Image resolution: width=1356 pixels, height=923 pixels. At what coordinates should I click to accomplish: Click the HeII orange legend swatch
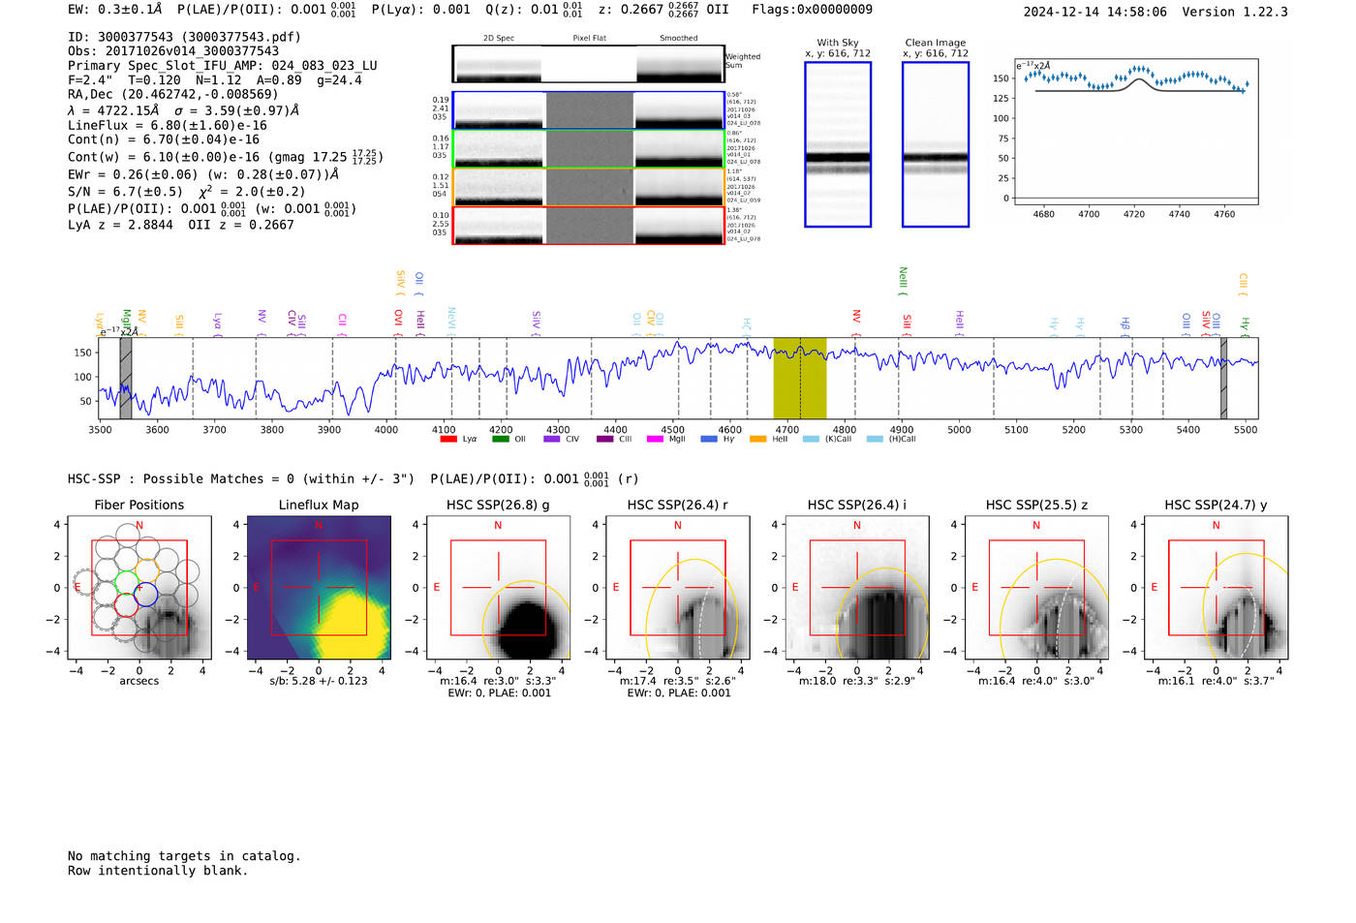click(x=757, y=439)
